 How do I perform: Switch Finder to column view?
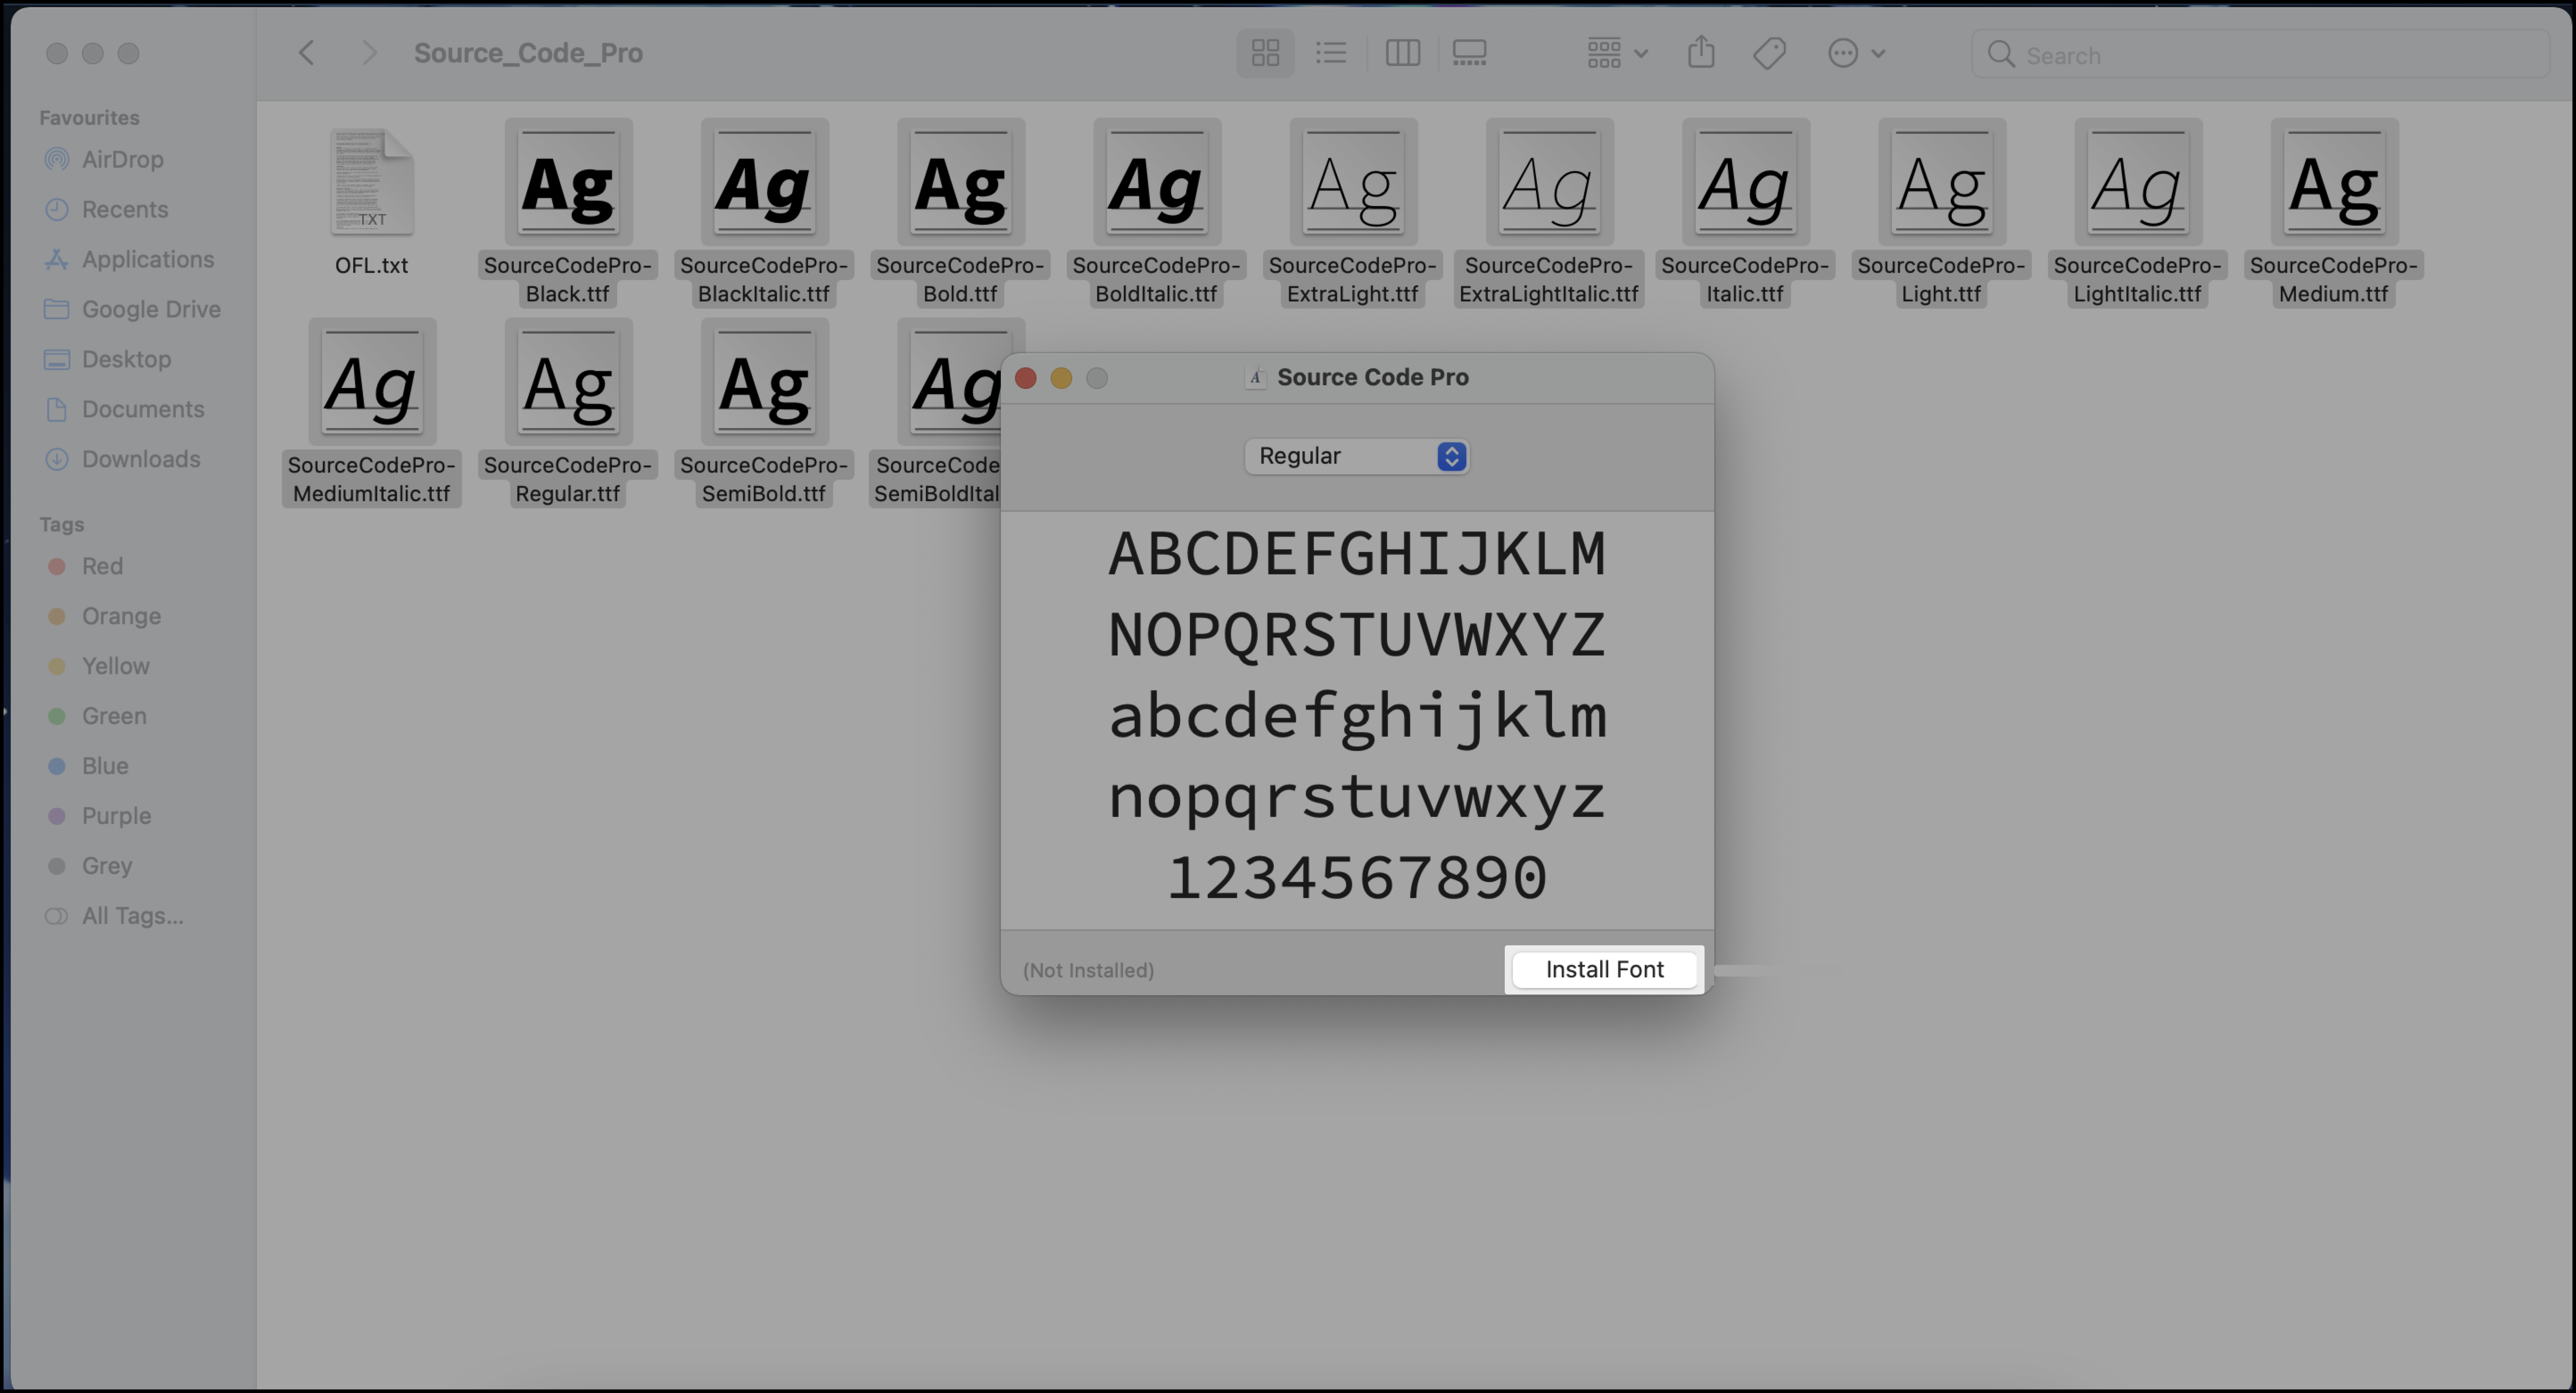1402,53
